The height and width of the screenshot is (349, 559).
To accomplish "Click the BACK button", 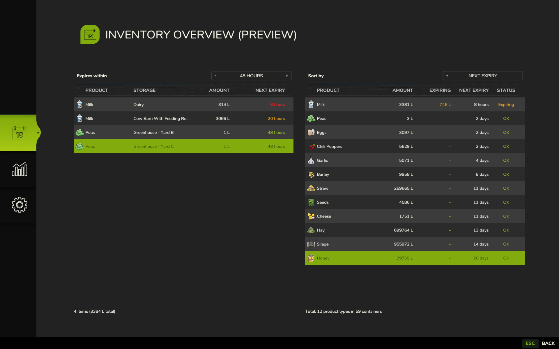I will (548, 343).
